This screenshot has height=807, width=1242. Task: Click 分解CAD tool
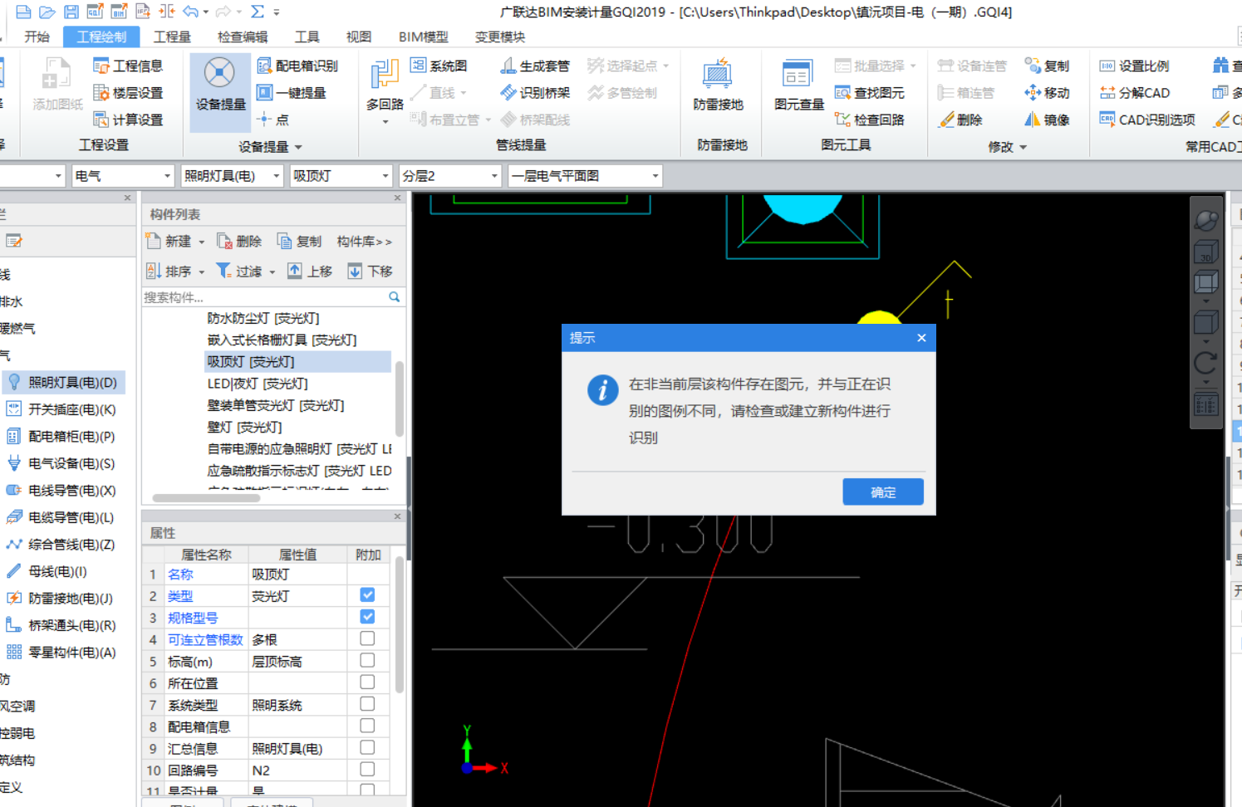[1134, 93]
